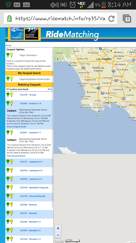
Task: Open vanpool VL0766 - Orange
Action: click(x=28, y=95)
